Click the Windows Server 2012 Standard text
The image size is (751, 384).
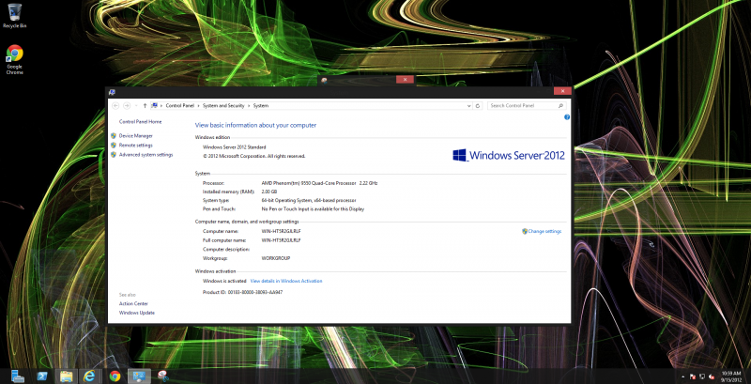coord(234,147)
